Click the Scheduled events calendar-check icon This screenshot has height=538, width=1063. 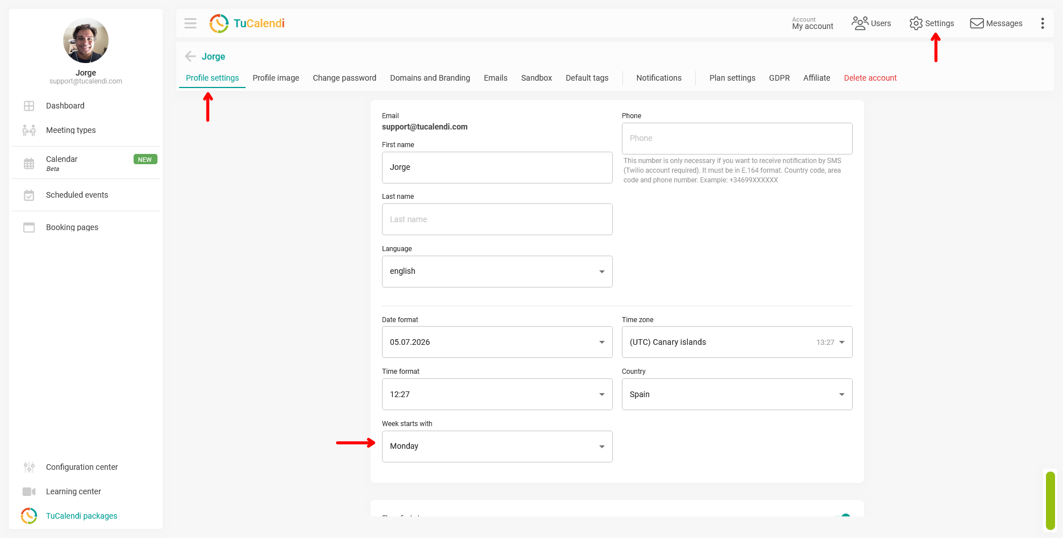coord(29,195)
